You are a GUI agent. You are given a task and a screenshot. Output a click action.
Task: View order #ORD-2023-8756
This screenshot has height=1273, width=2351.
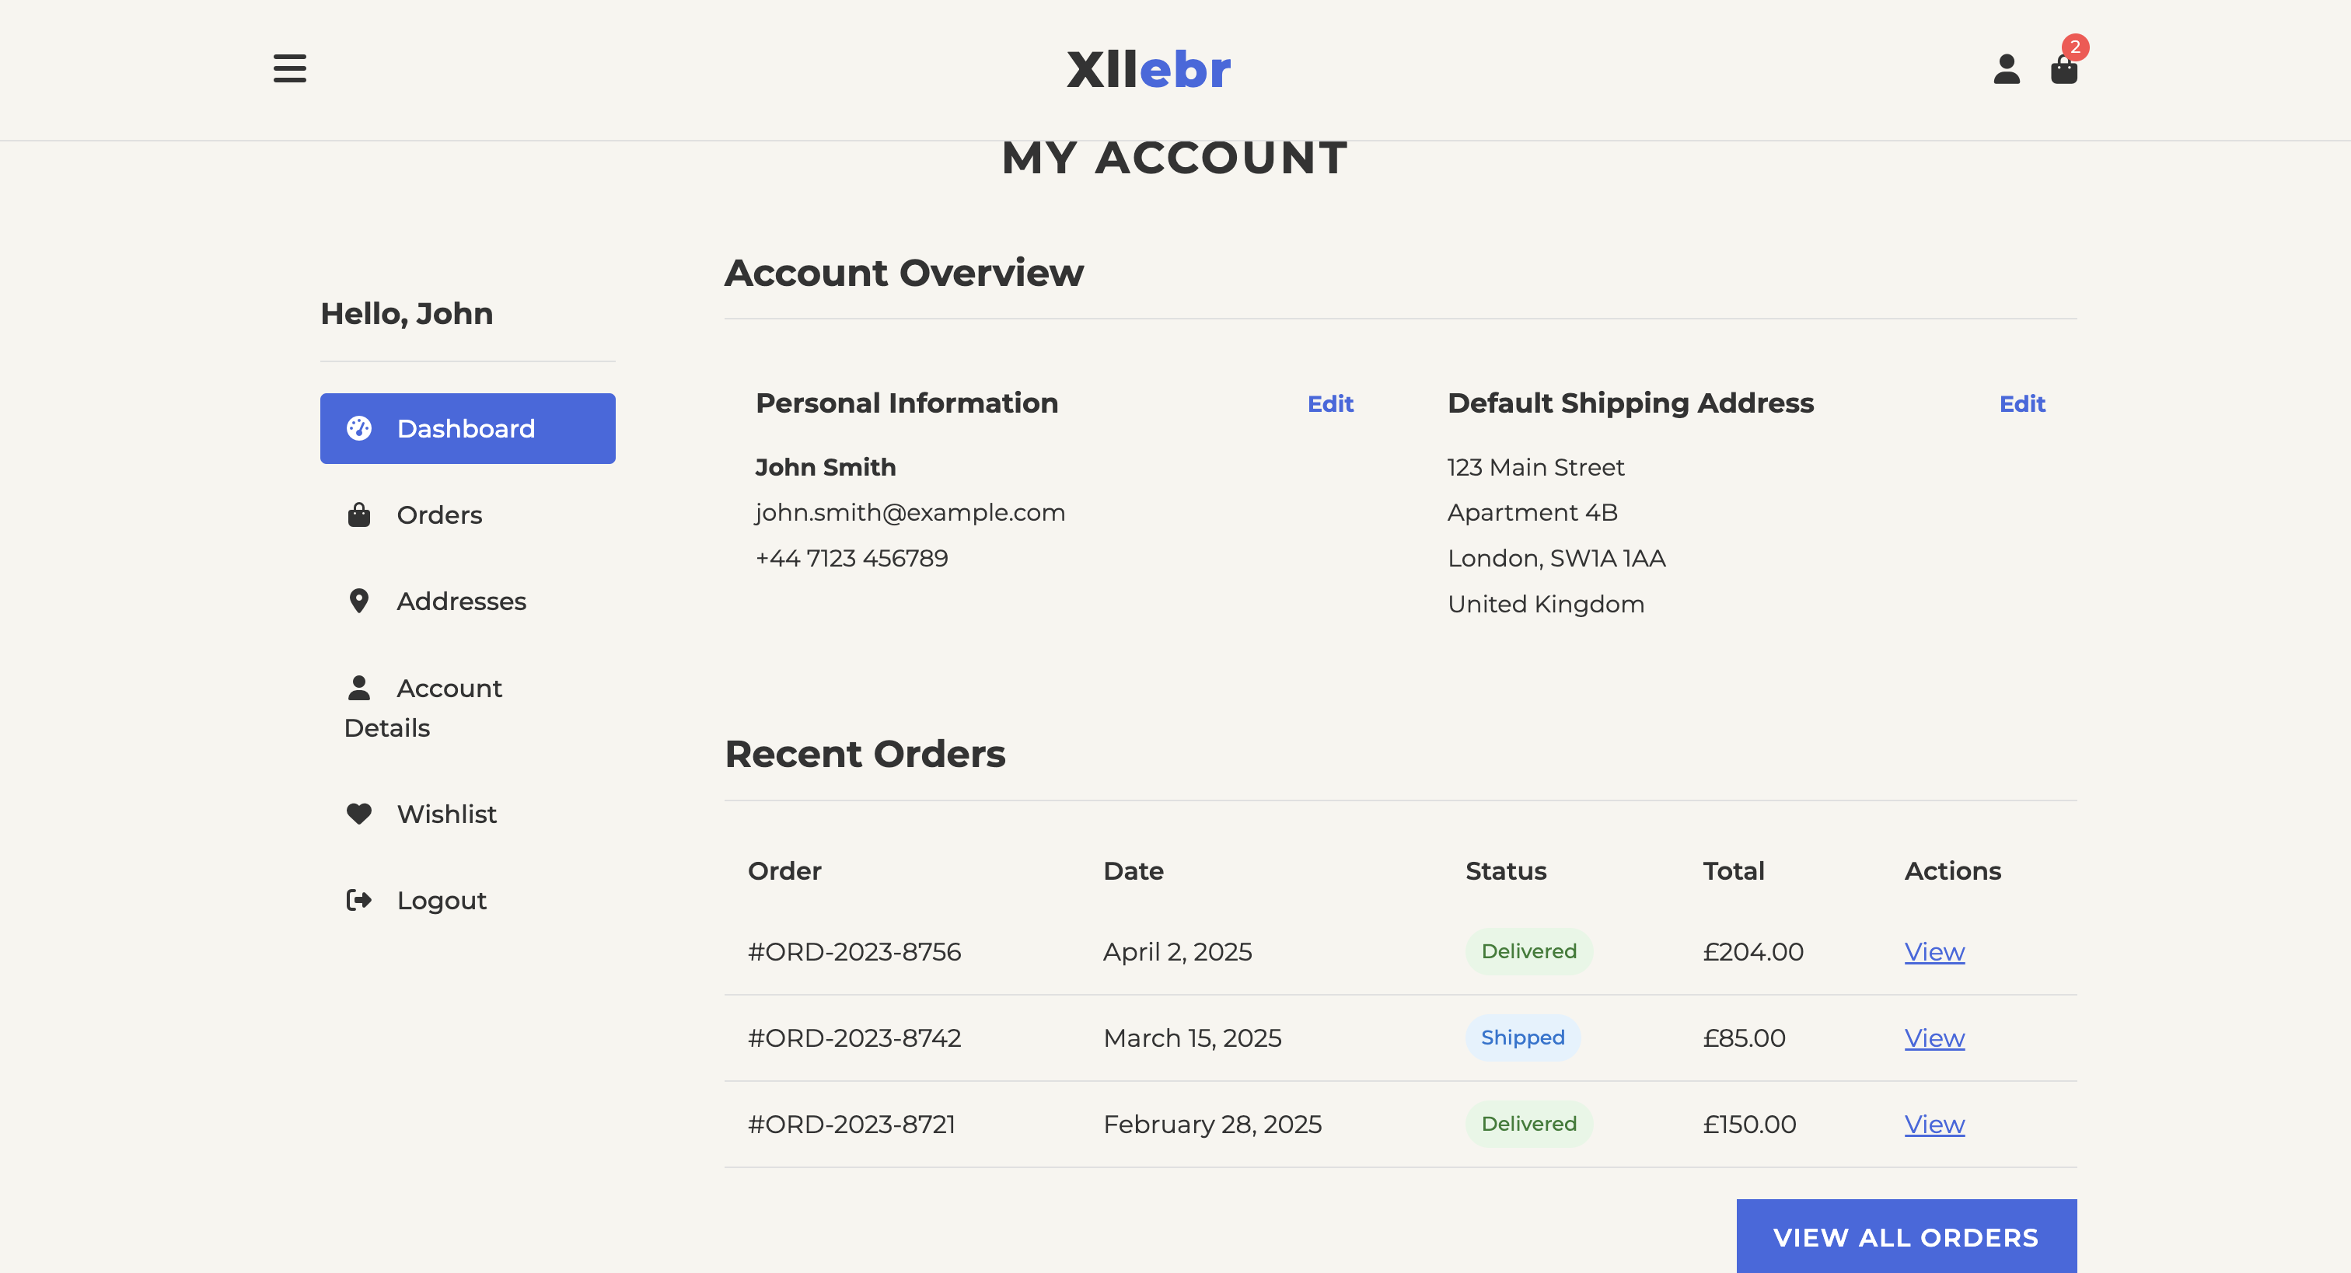[1934, 952]
